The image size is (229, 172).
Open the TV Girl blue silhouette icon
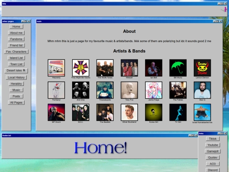pos(178,112)
